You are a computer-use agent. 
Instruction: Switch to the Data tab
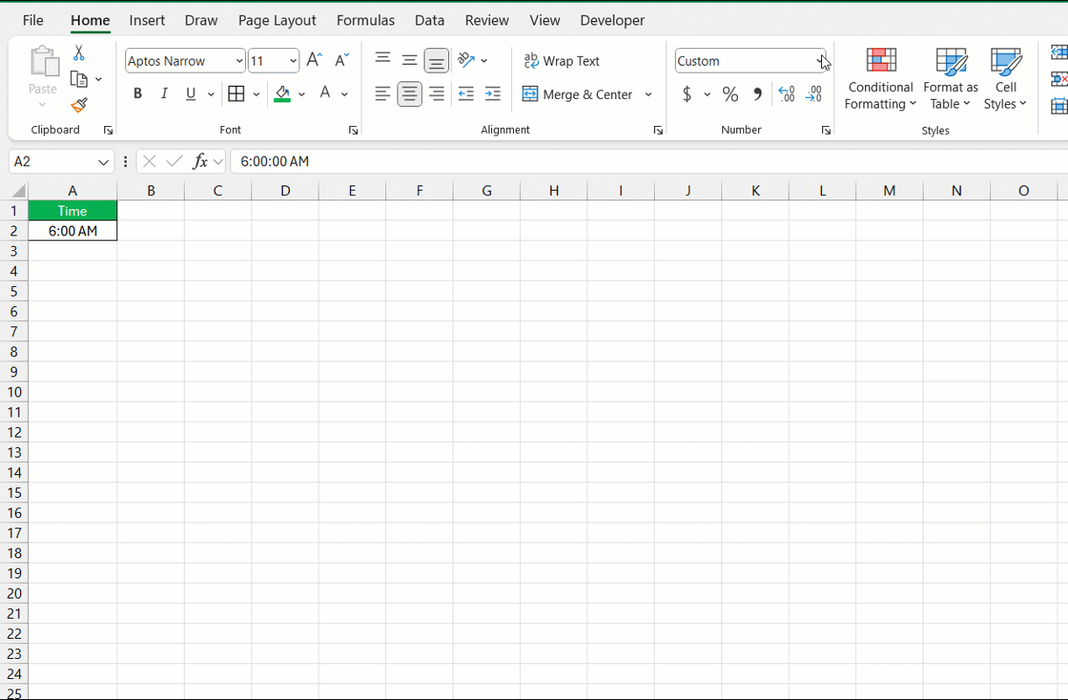click(x=430, y=20)
